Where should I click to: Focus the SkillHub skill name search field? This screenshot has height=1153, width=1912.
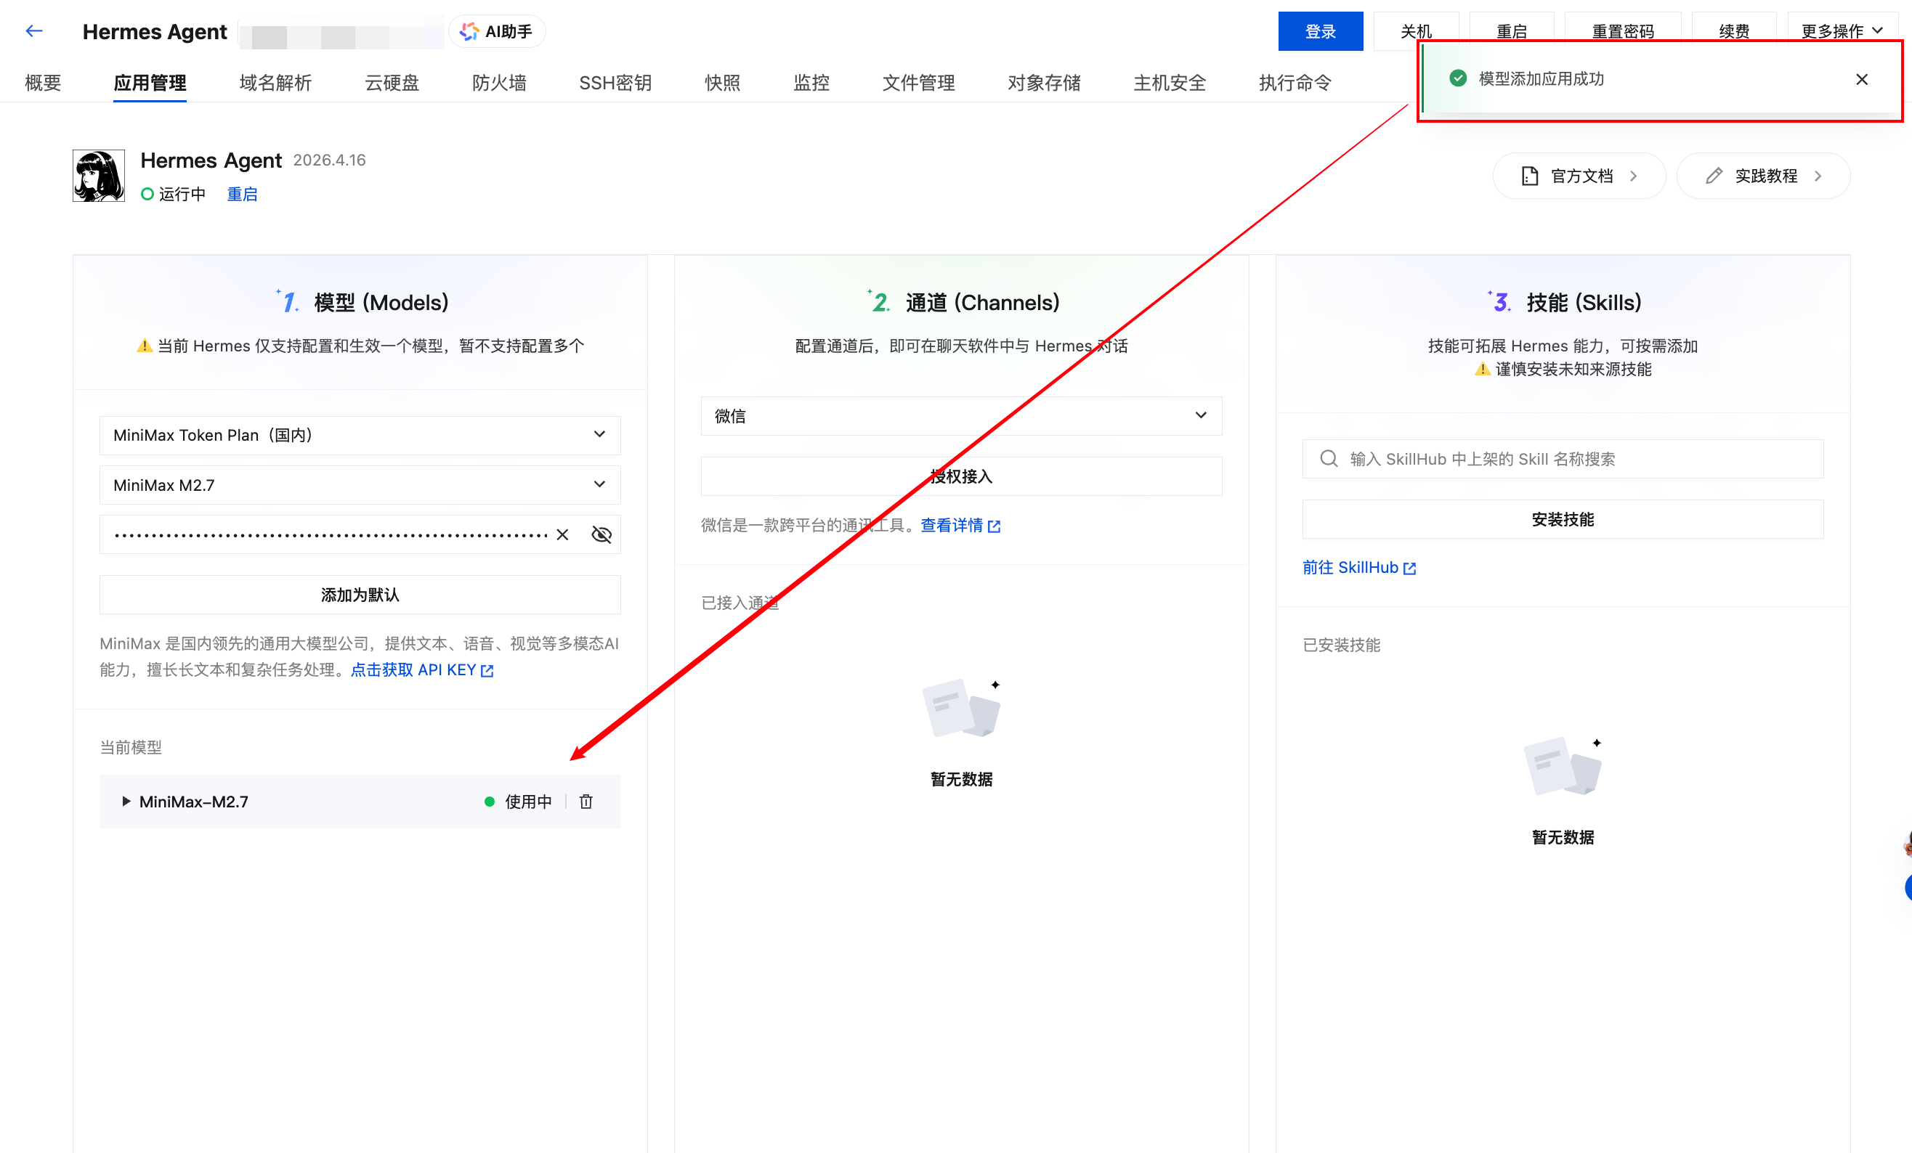[x=1563, y=458]
